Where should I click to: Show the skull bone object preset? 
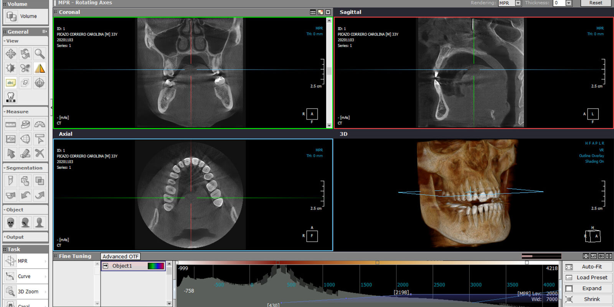point(11,223)
